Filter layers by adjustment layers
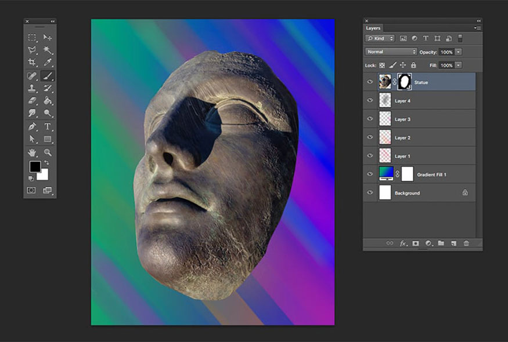 [x=415, y=38]
